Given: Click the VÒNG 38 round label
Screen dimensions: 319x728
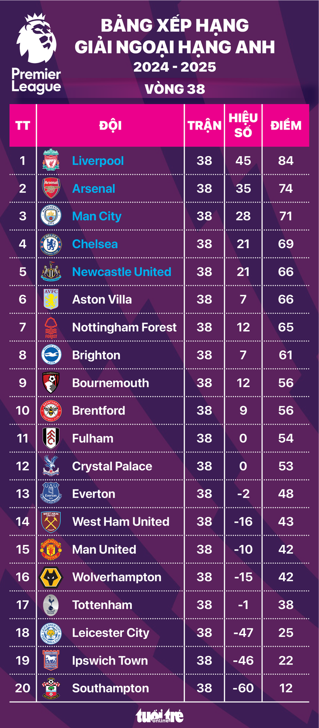Looking at the screenshot, I should tap(175, 89).
